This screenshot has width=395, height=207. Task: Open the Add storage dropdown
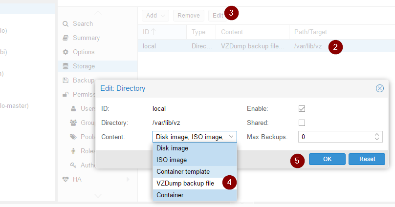click(155, 16)
